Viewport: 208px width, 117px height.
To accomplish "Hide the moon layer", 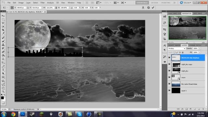I will tap(169, 77).
